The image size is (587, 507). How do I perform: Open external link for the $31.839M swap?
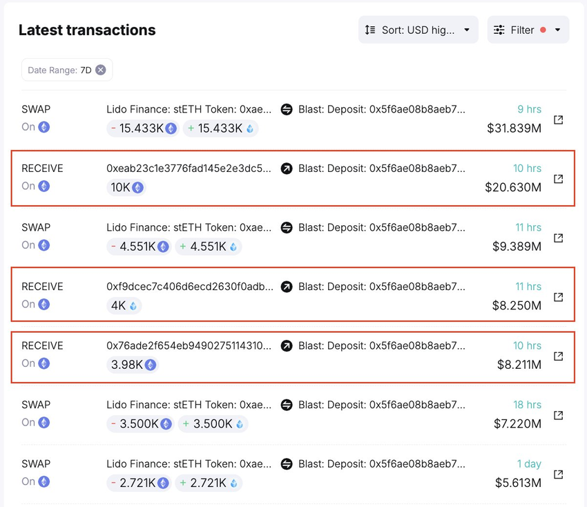(x=559, y=120)
